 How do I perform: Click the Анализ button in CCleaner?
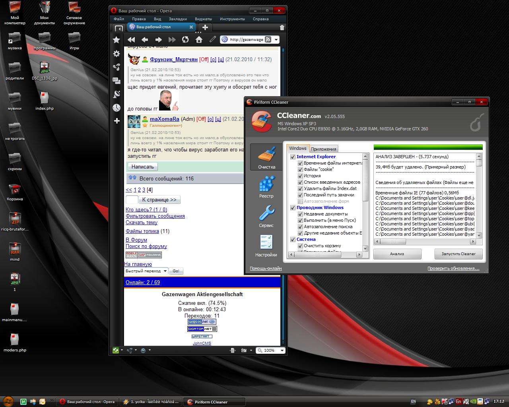pos(397,254)
